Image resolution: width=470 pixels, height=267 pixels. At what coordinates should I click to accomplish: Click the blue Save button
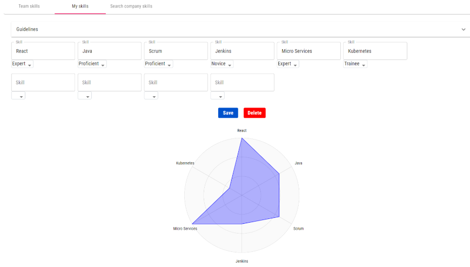coord(228,113)
